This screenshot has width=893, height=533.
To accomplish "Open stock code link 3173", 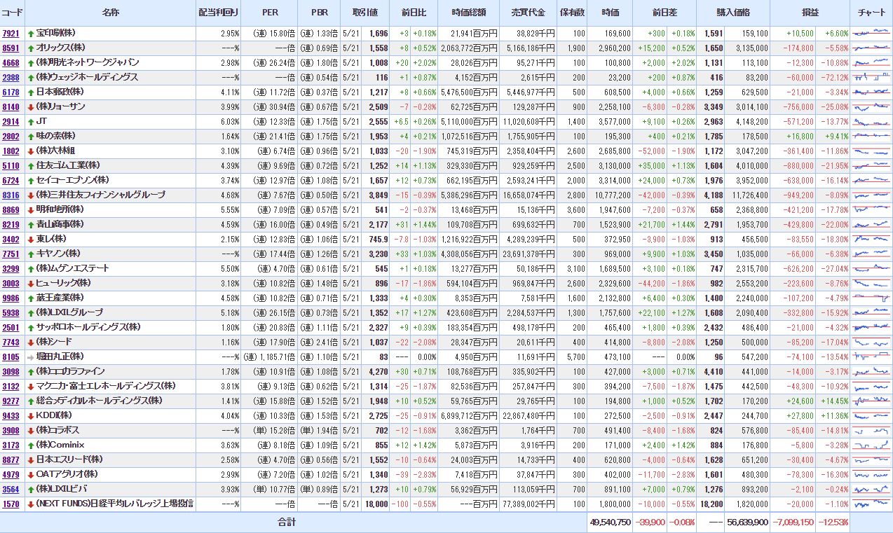I will coord(11,445).
